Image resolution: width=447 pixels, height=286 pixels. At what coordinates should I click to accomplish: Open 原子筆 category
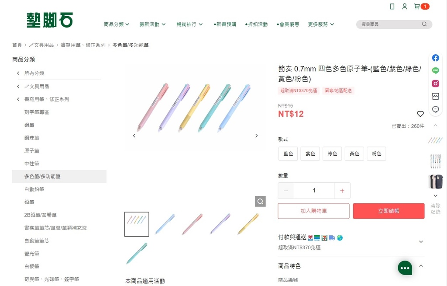pyautogui.click(x=31, y=150)
